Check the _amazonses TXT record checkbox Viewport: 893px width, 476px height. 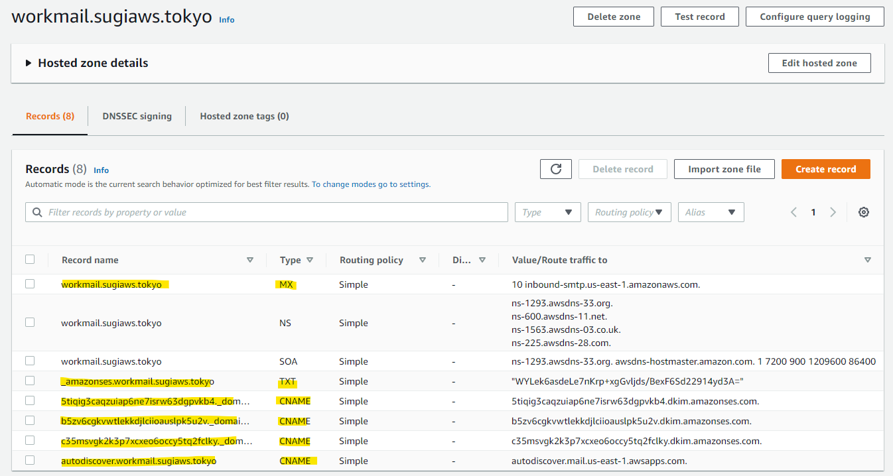[x=30, y=381]
